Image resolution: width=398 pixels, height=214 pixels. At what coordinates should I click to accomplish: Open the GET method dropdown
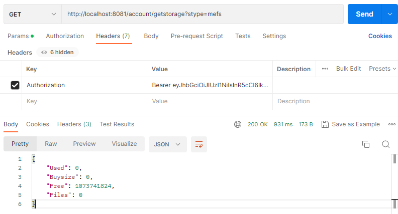33,15
